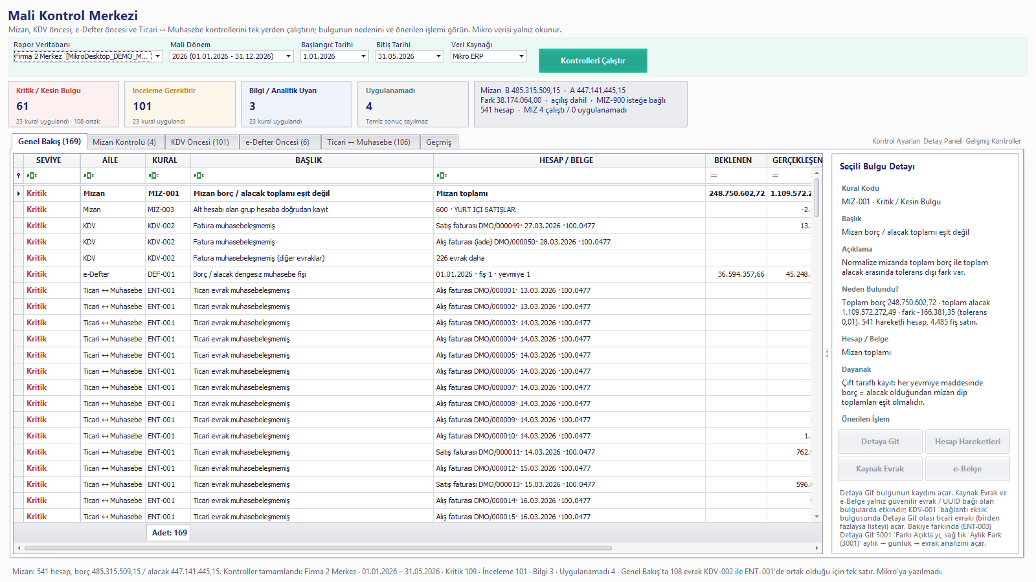This screenshot has width=1036, height=582.
Task: Click the Kaynak Evrak button
Action: click(880, 469)
